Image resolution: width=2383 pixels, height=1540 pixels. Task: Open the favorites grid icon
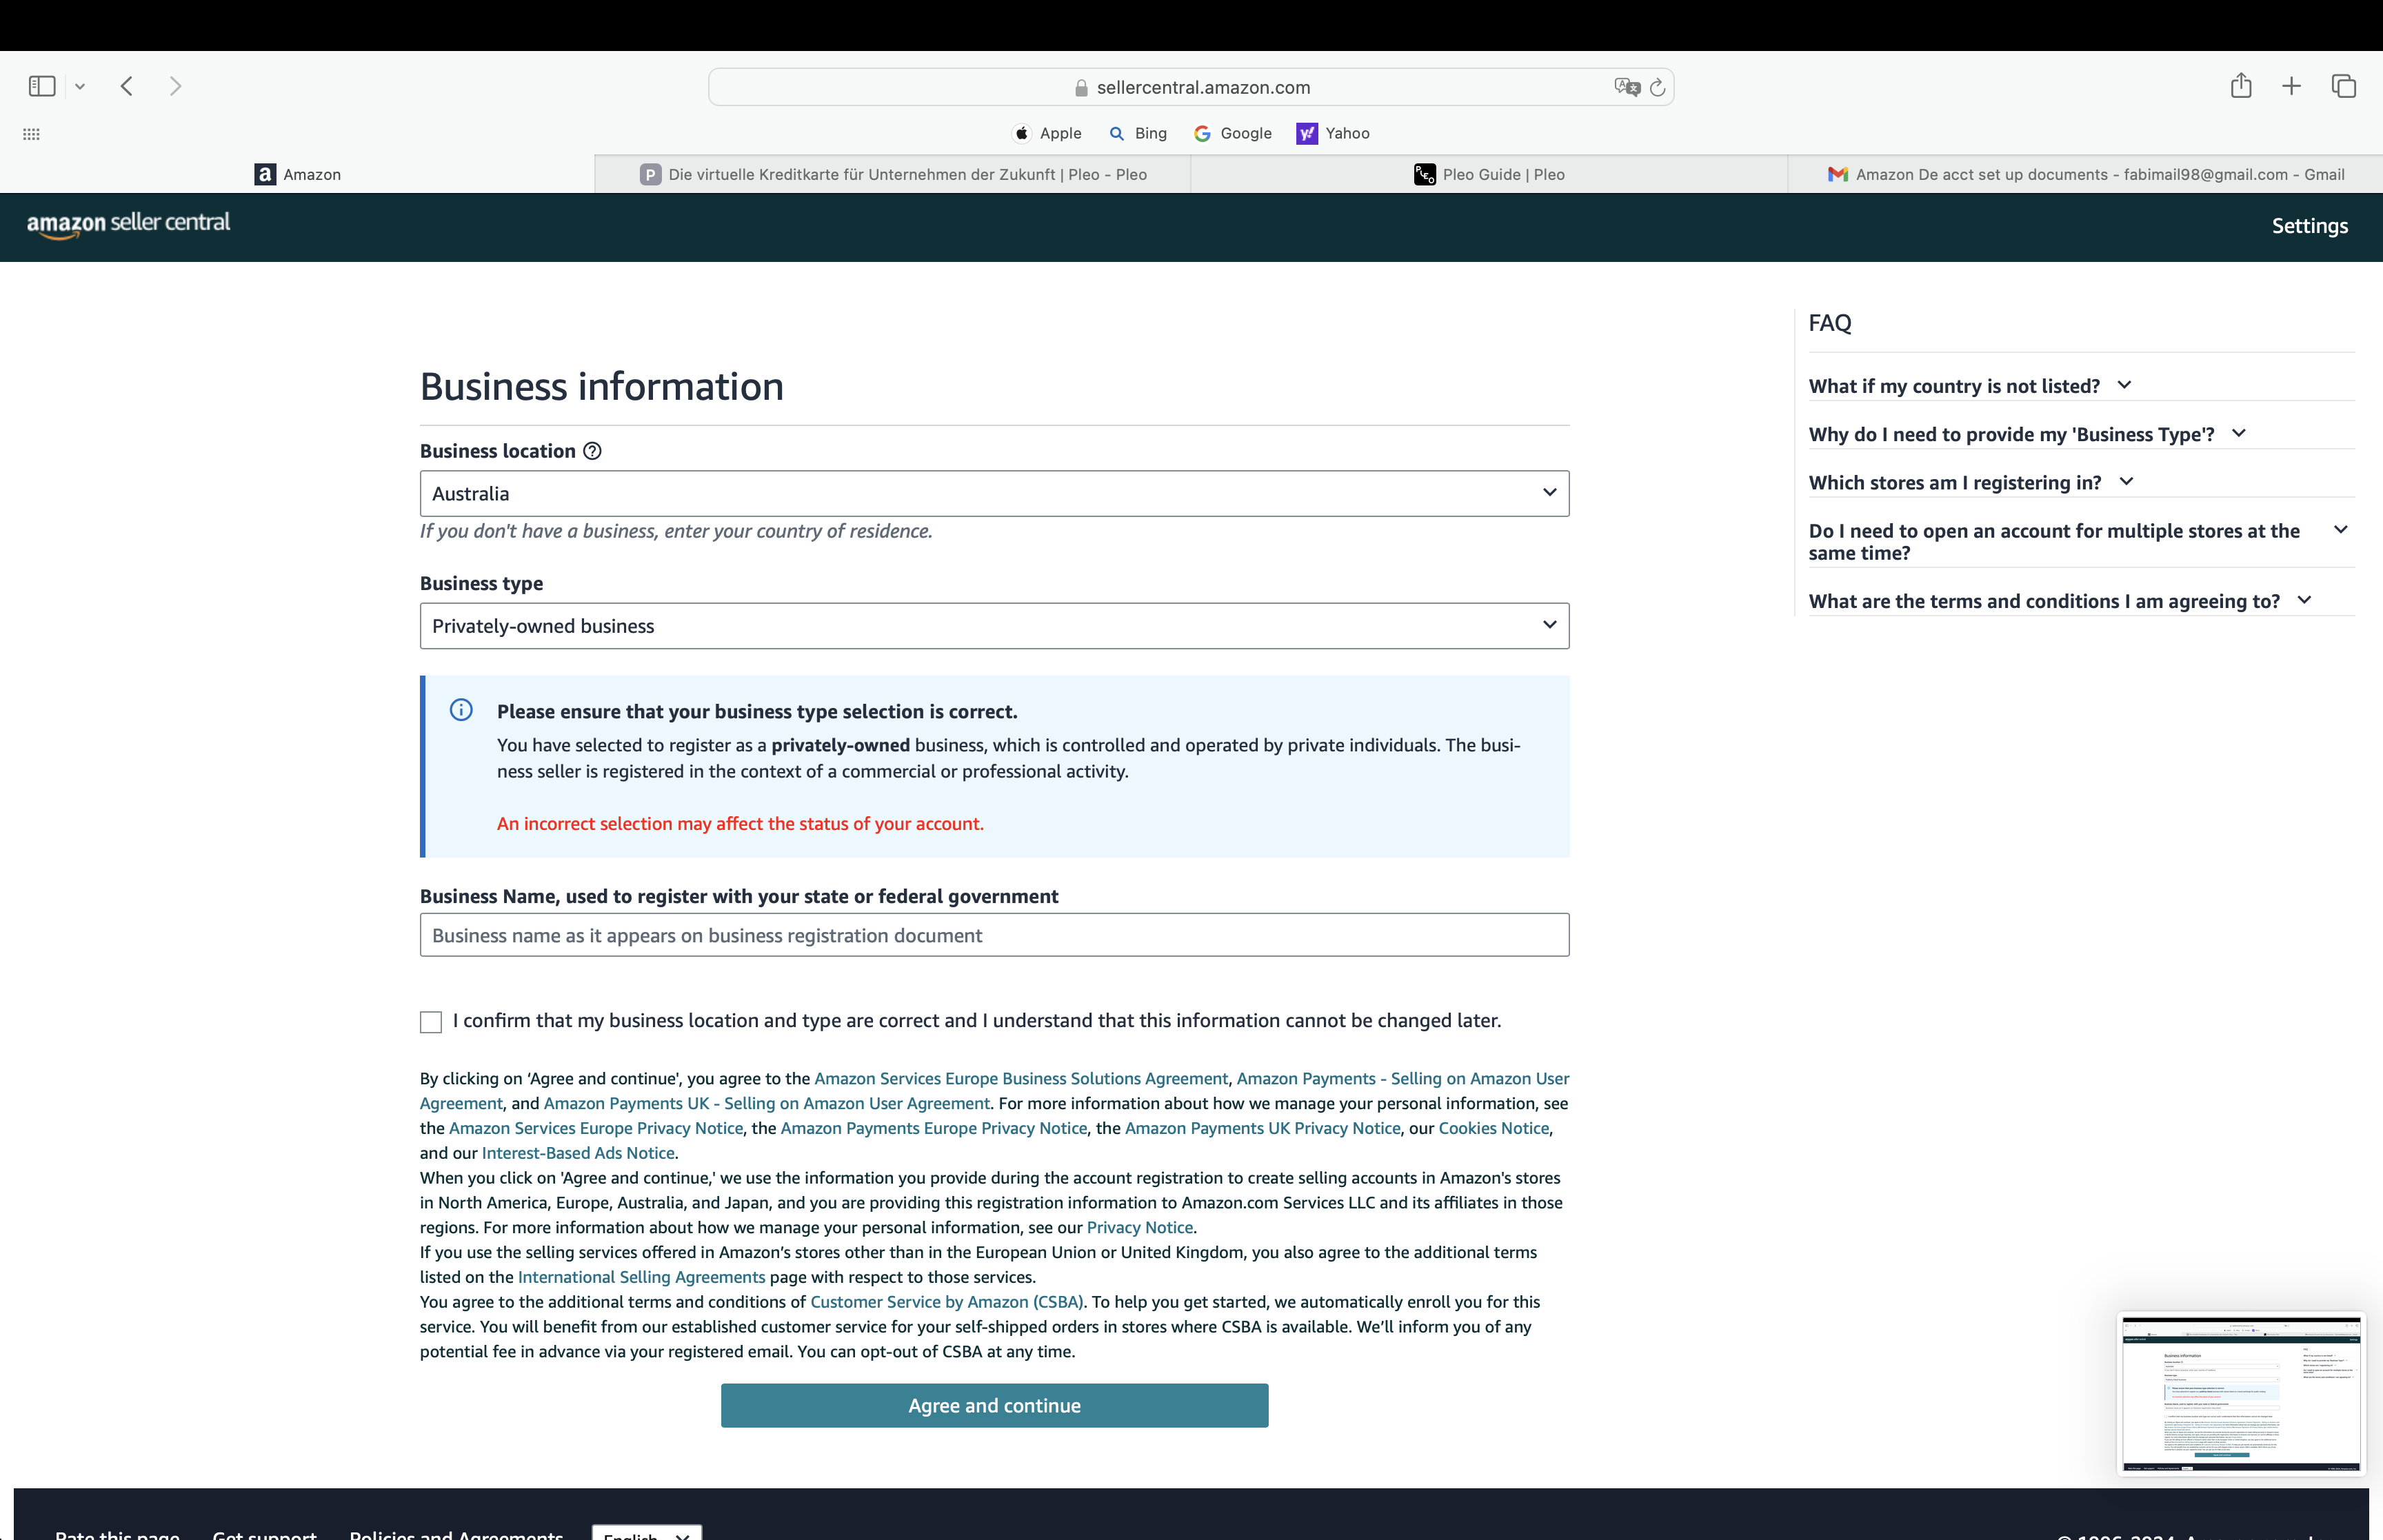coord(31,134)
